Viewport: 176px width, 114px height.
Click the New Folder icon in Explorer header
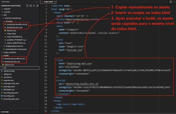[x=31, y=6]
